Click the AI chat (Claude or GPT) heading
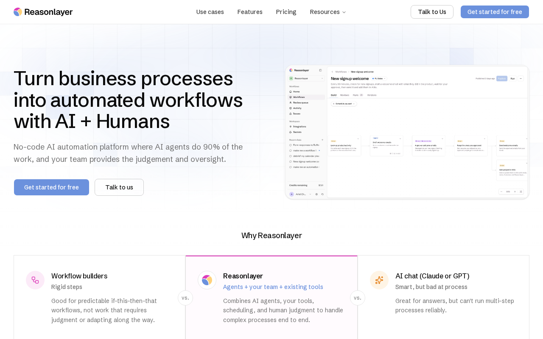 point(432,276)
